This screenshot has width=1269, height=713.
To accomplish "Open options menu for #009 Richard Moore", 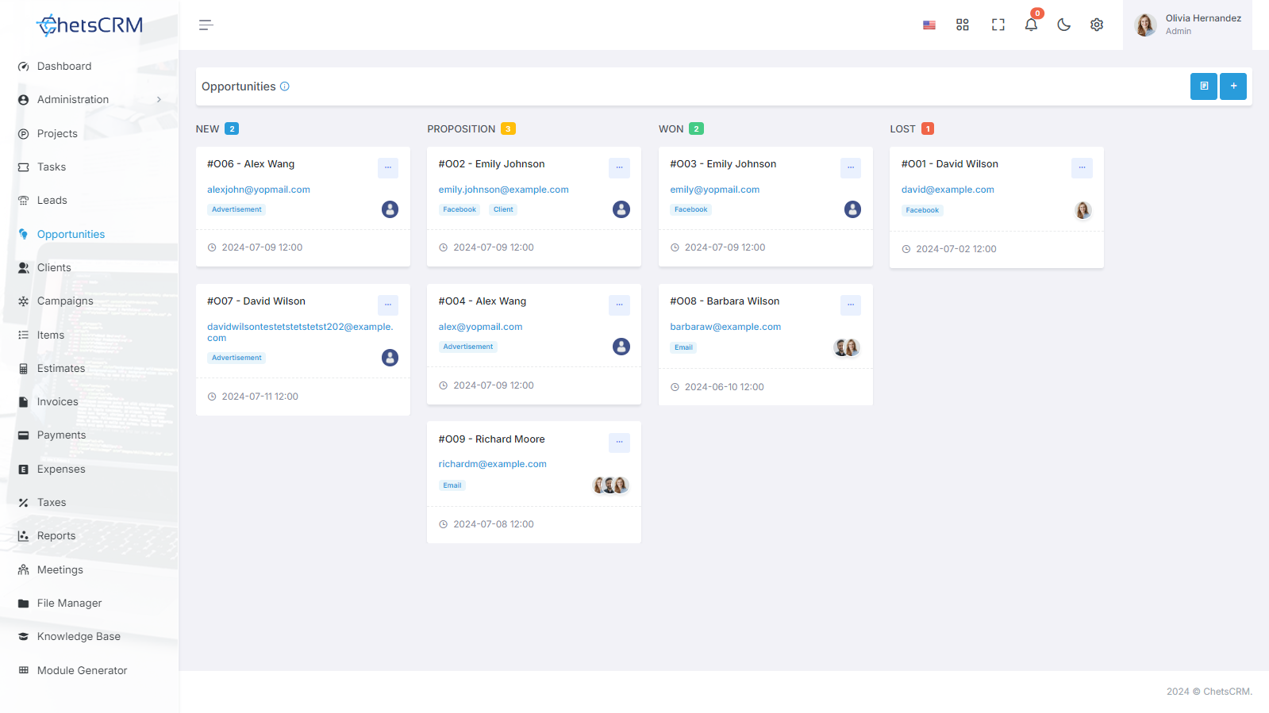I will pyautogui.click(x=619, y=443).
